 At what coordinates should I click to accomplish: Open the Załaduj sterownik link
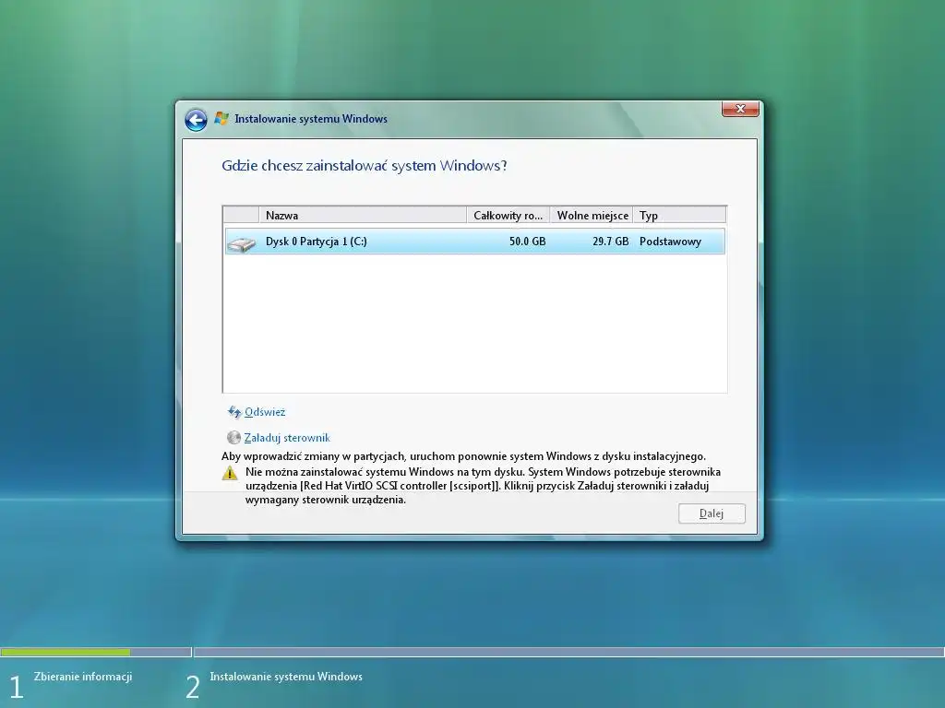coord(287,438)
